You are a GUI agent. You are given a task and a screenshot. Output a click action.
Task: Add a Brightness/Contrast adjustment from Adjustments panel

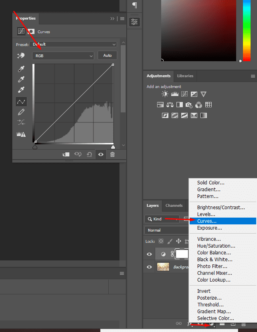165,94
